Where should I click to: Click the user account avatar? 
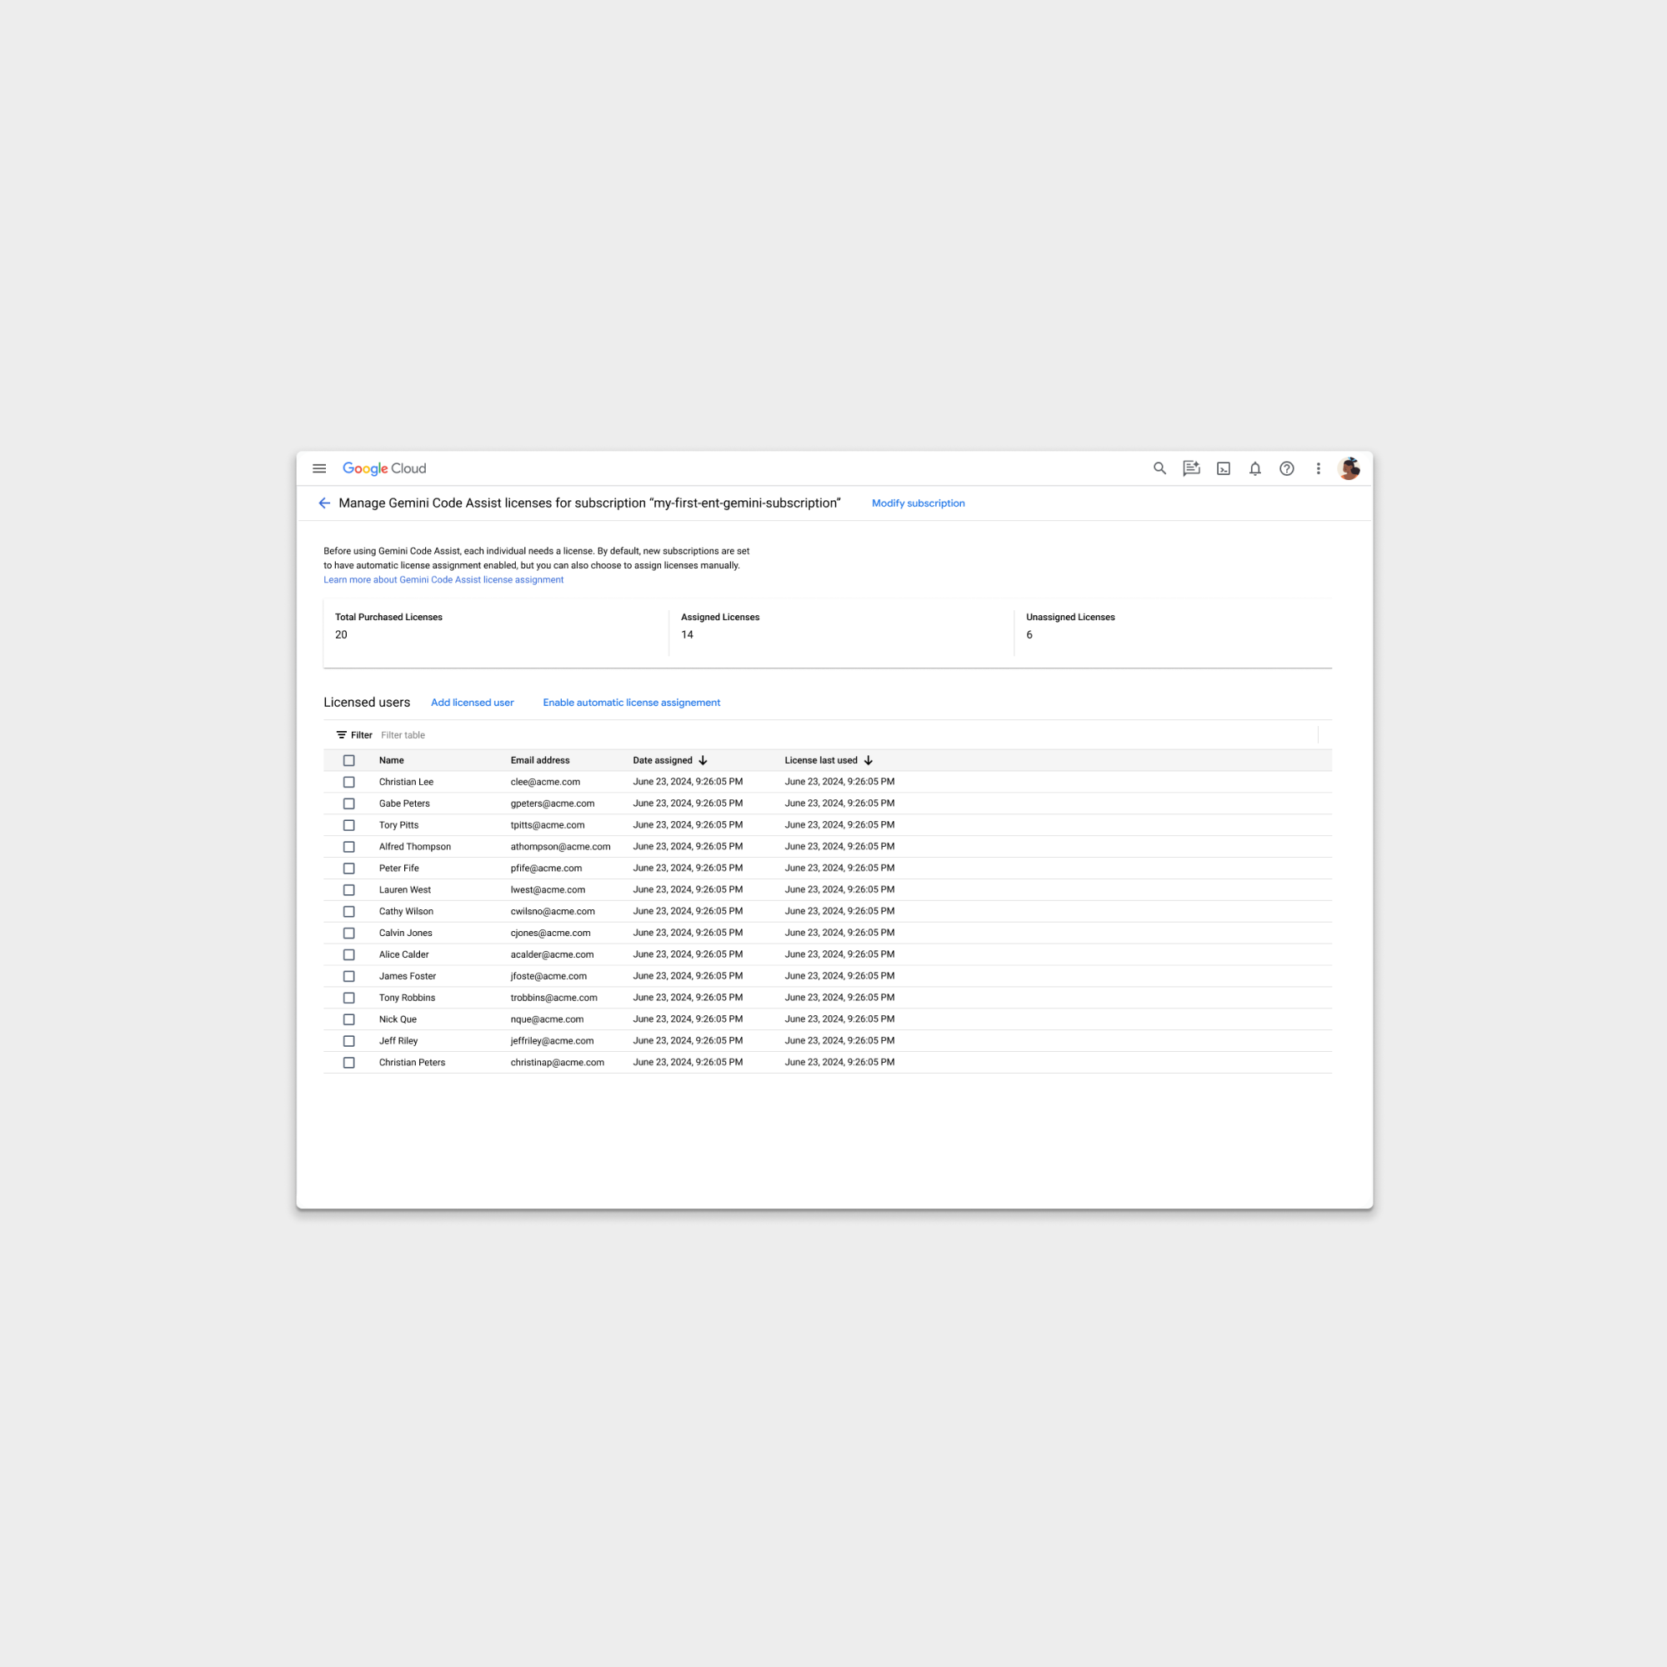click(x=1349, y=468)
